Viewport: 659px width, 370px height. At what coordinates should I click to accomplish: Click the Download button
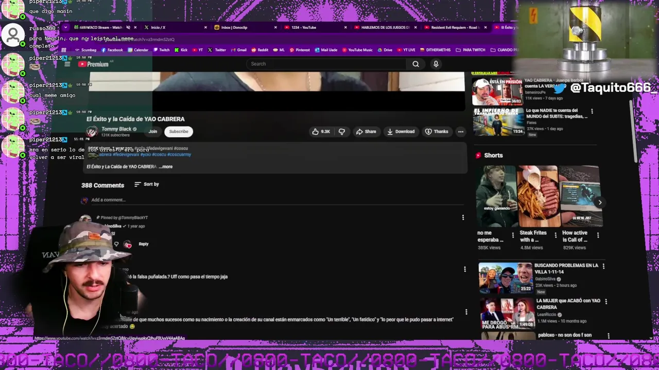click(401, 132)
